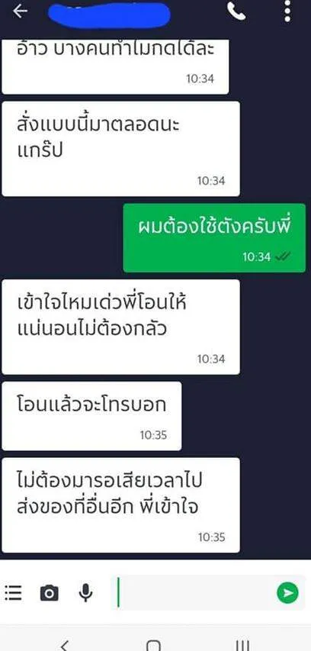Open the list menu icon beside camera

pos(13,592)
